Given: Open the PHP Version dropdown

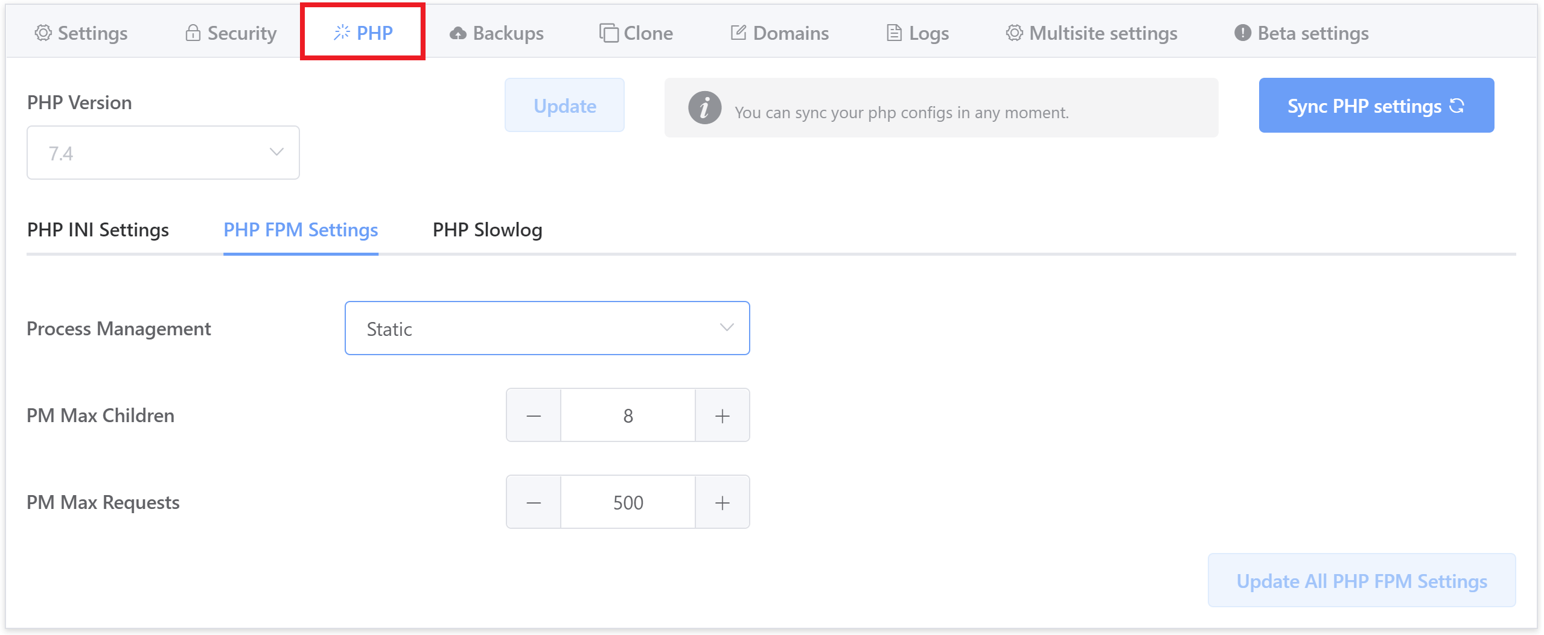Looking at the screenshot, I should tap(163, 153).
